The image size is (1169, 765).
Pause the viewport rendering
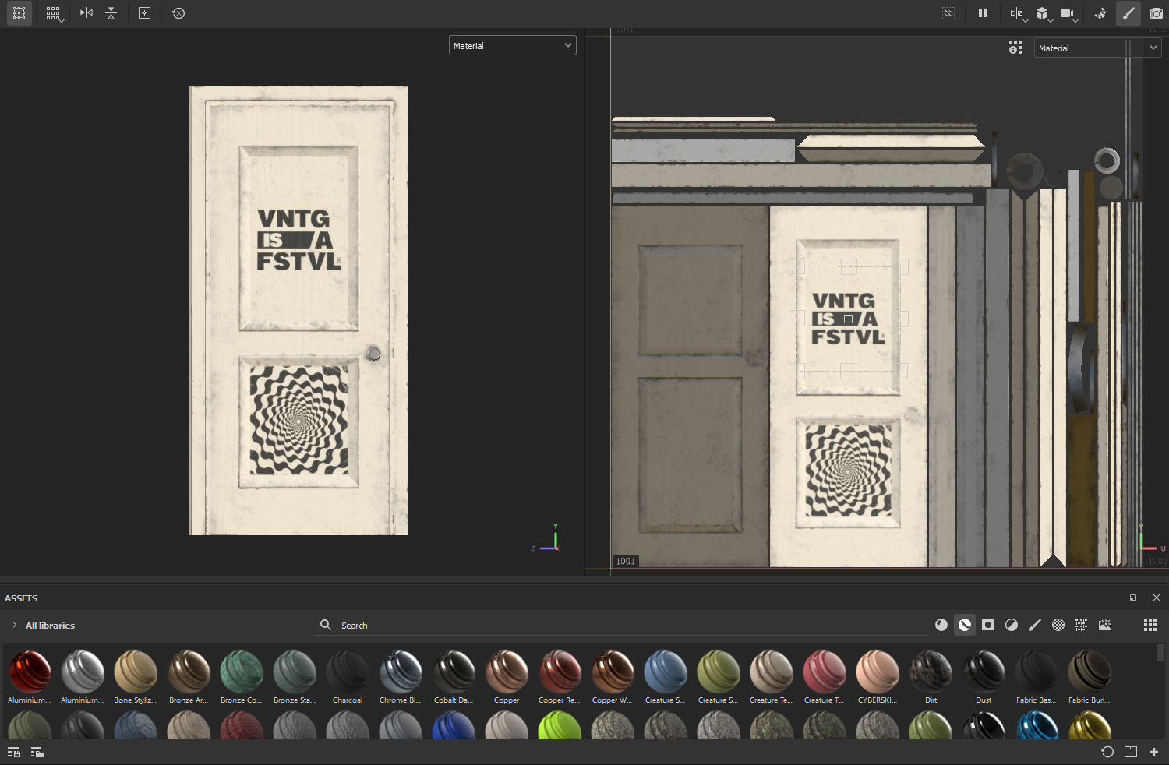pos(983,13)
